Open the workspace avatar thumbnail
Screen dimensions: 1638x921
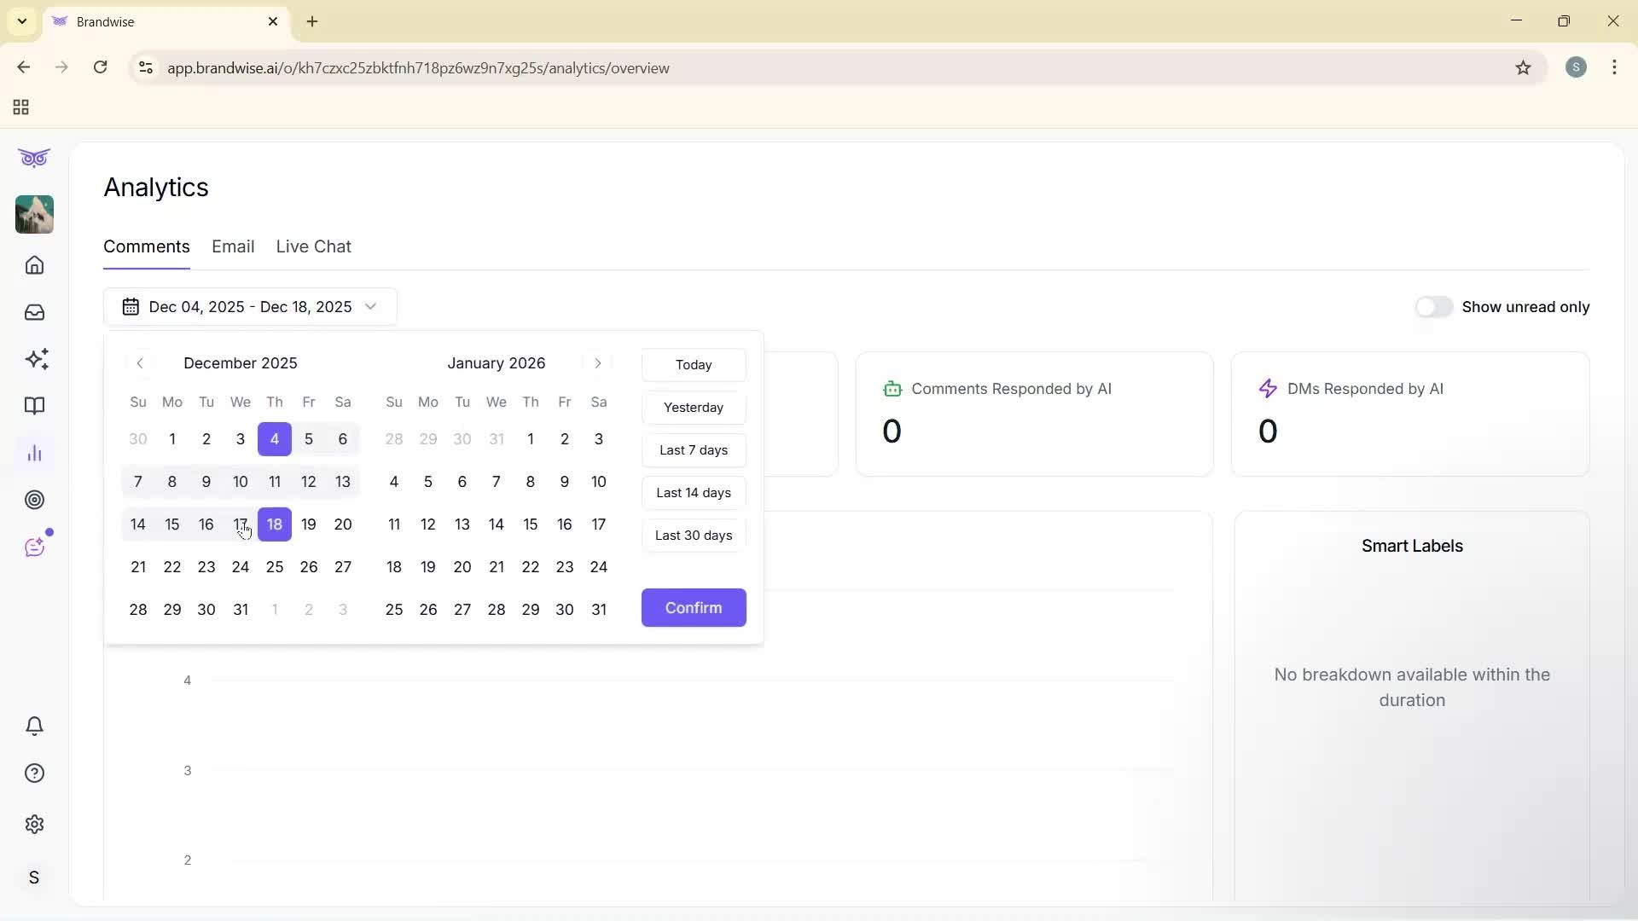pyautogui.click(x=34, y=215)
